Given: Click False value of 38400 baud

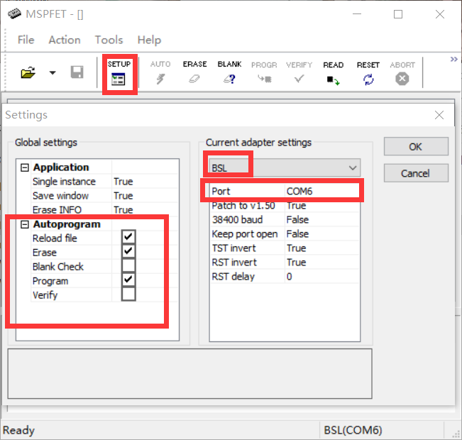Looking at the screenshot, I should click(297, 219).
